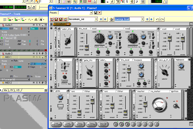This screenshot has width=193, height=129.
Task: Open the track view options icon
Action: point(5,20)
